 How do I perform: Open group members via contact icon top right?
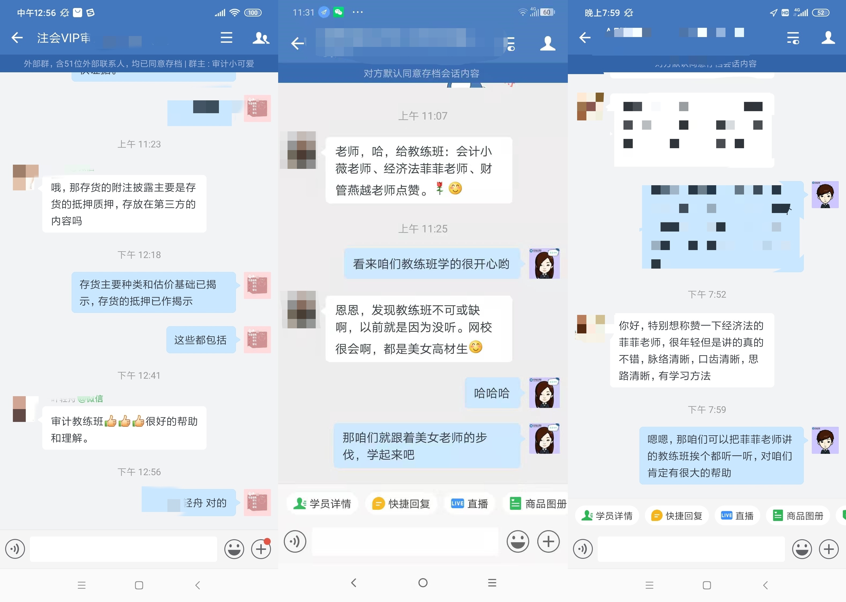tap(261, 38)
